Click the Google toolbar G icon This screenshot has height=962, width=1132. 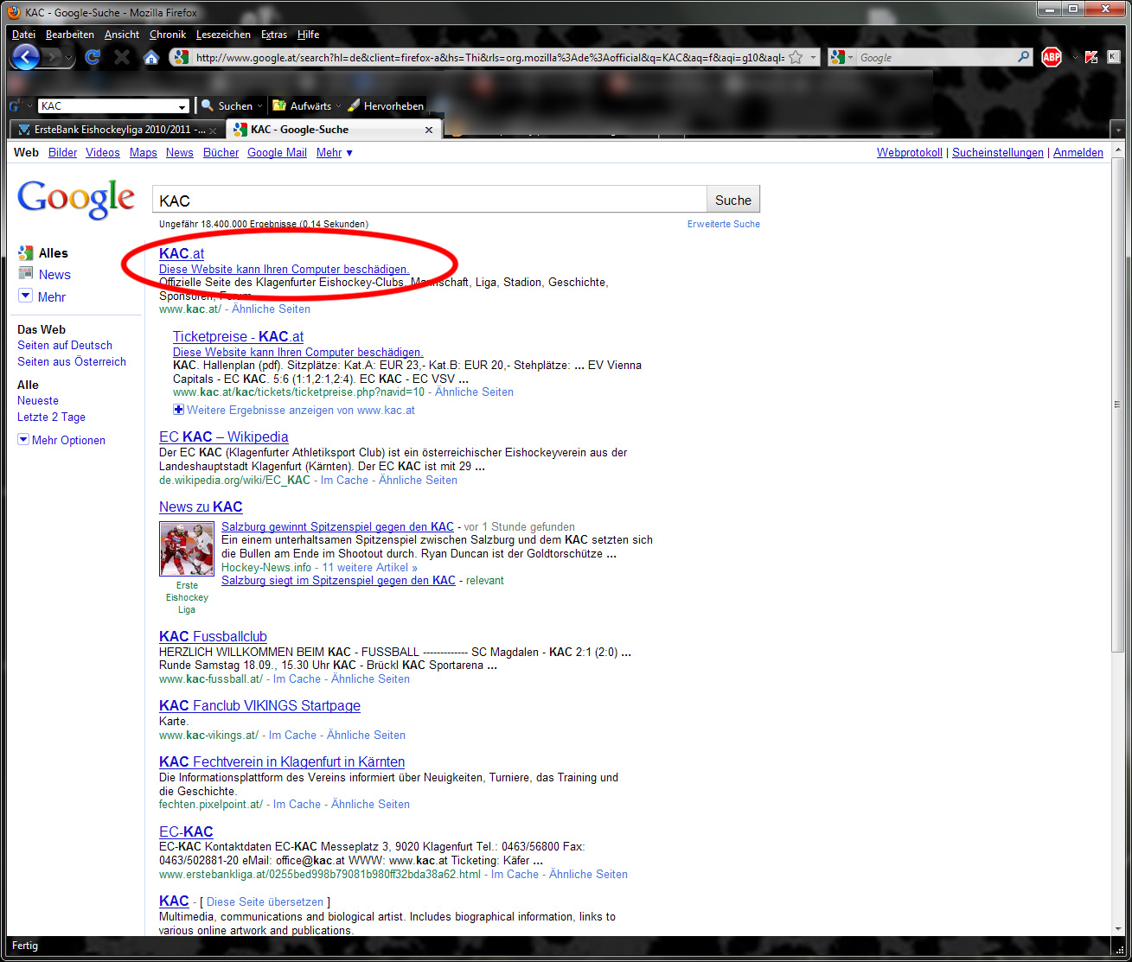tap(16, 105)
